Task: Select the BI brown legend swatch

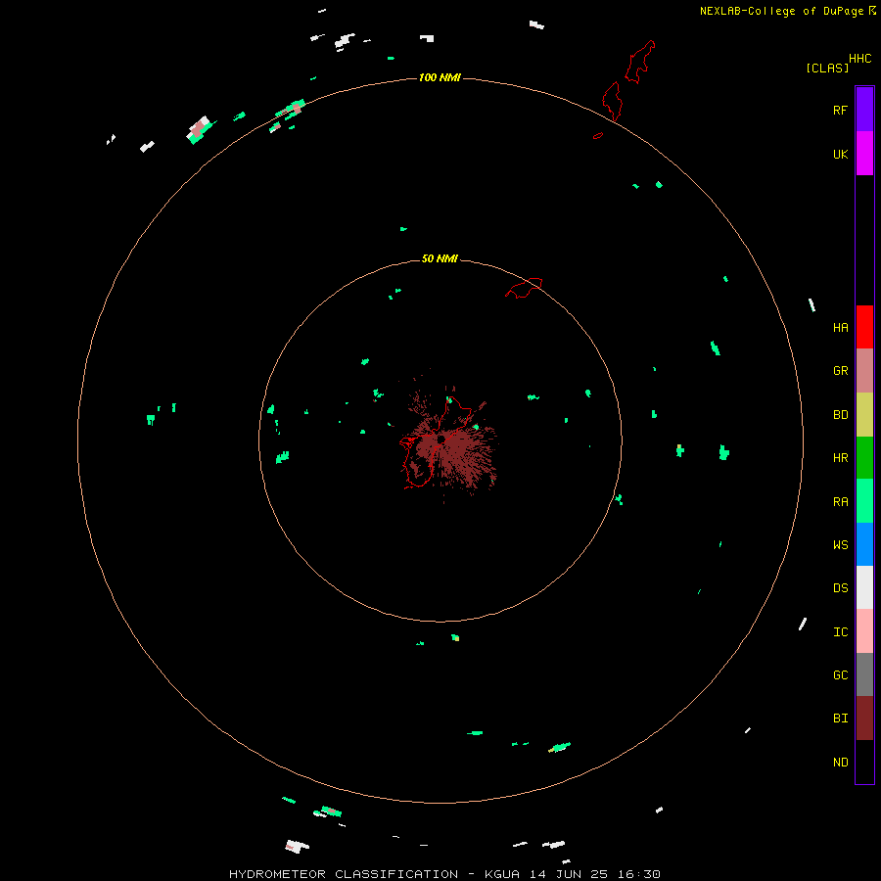Action: coord(864,719)
